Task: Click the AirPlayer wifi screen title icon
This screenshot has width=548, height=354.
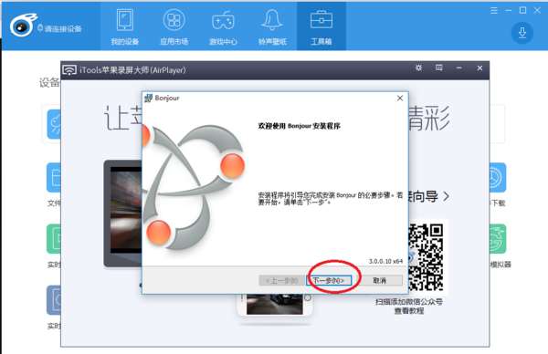Action: [69, 70]
